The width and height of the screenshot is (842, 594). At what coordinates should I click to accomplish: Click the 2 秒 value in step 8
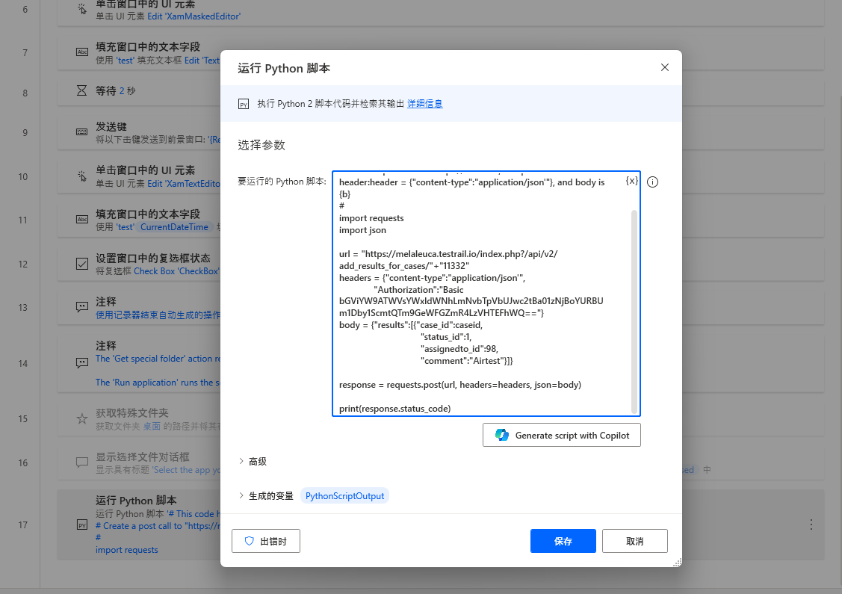click(x=127, y=90)
